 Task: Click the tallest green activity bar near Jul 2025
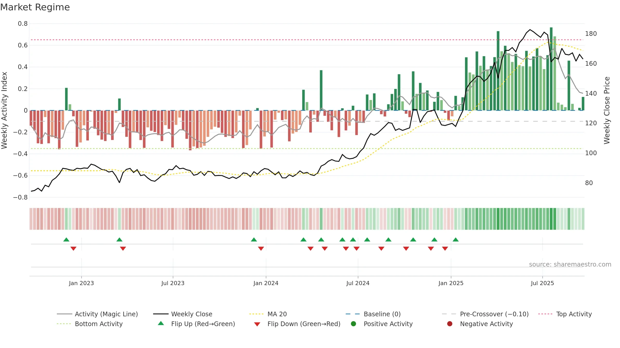[x=551, y=69]
